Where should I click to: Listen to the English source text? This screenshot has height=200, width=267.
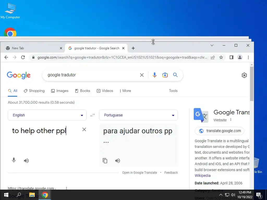pyautogui.click(x=26, y=160)
